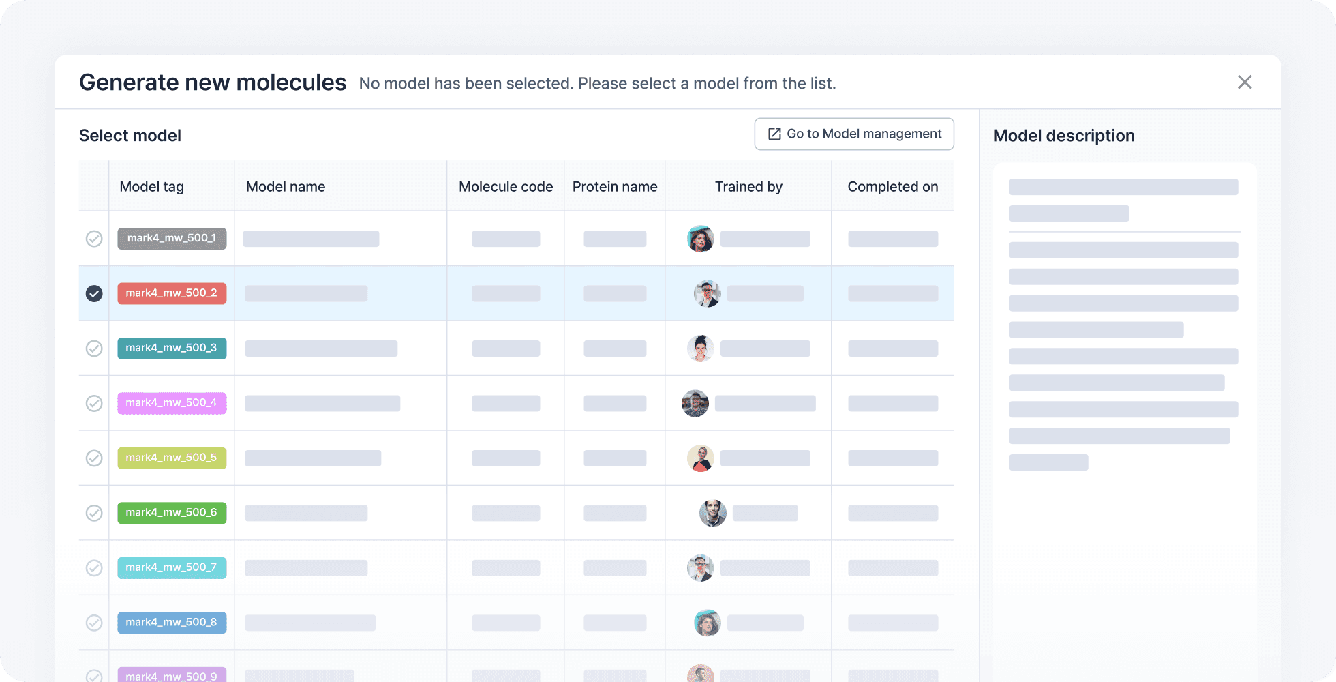The height and width of the screenshot is (682, 1336).
Task: Click the Model description heading
Action: click(1064, 136)
